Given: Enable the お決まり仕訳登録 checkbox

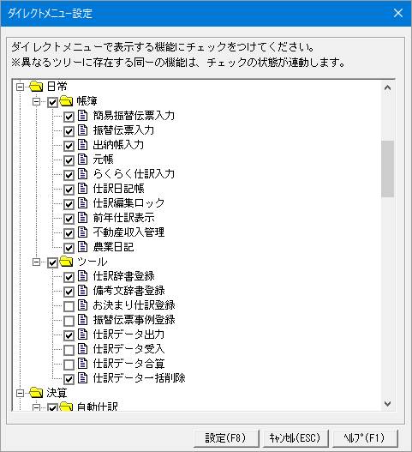Looking at the screenshot, I should pos(69,306).
